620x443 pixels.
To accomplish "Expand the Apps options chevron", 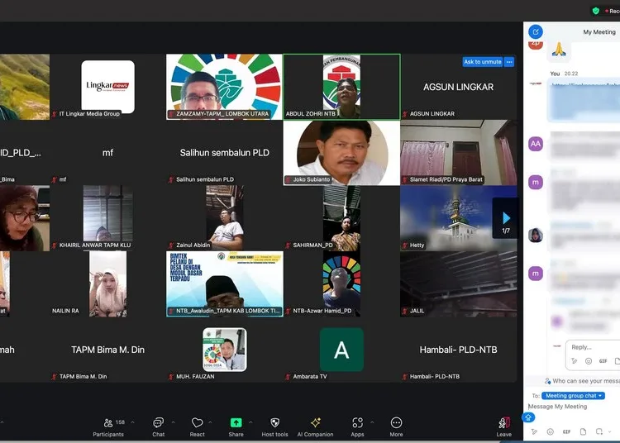I will [x=372, y=422].
